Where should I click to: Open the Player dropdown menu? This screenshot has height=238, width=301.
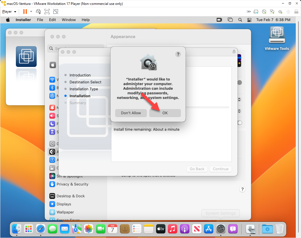point(9,12)
